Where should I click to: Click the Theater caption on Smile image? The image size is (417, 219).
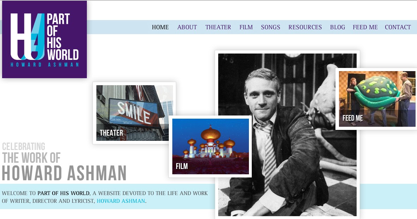(x=111, y=133)
